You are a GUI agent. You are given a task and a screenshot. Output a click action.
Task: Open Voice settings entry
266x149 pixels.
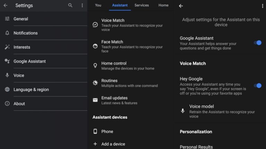(x=44, y=75)
